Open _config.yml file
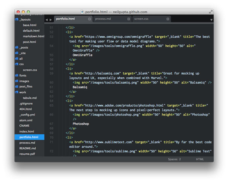Screen dimensions: 228x182 click(x=27, y=115)
